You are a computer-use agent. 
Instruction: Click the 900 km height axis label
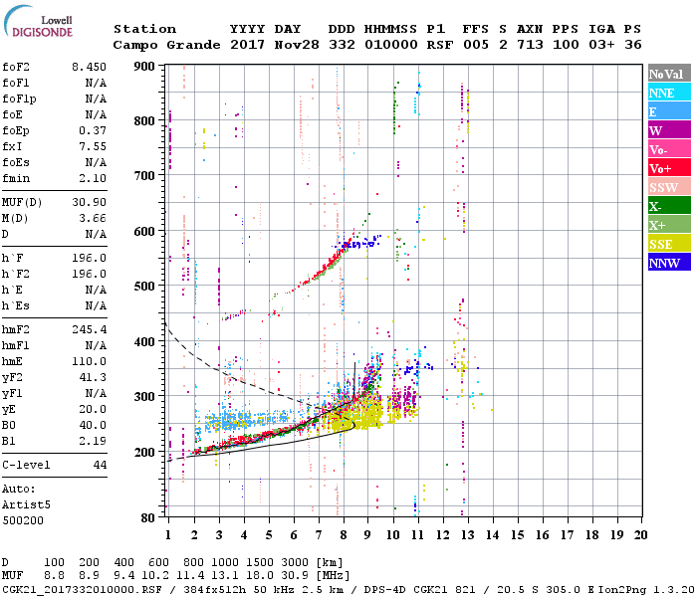point(144,67)
